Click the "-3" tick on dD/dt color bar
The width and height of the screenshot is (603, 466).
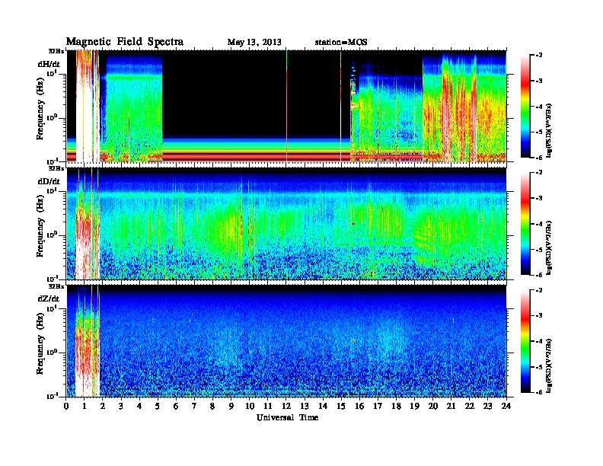[539, 198]
